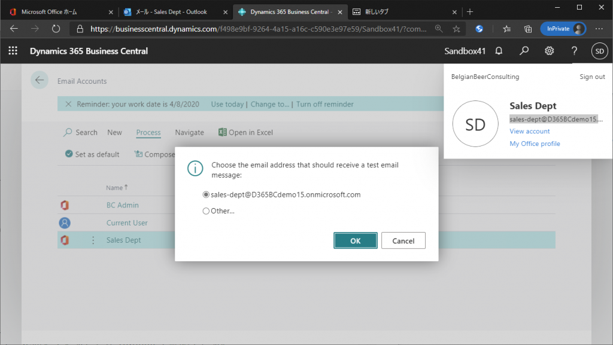Click the browser forward arrow
613x345 pixels.
35,29
